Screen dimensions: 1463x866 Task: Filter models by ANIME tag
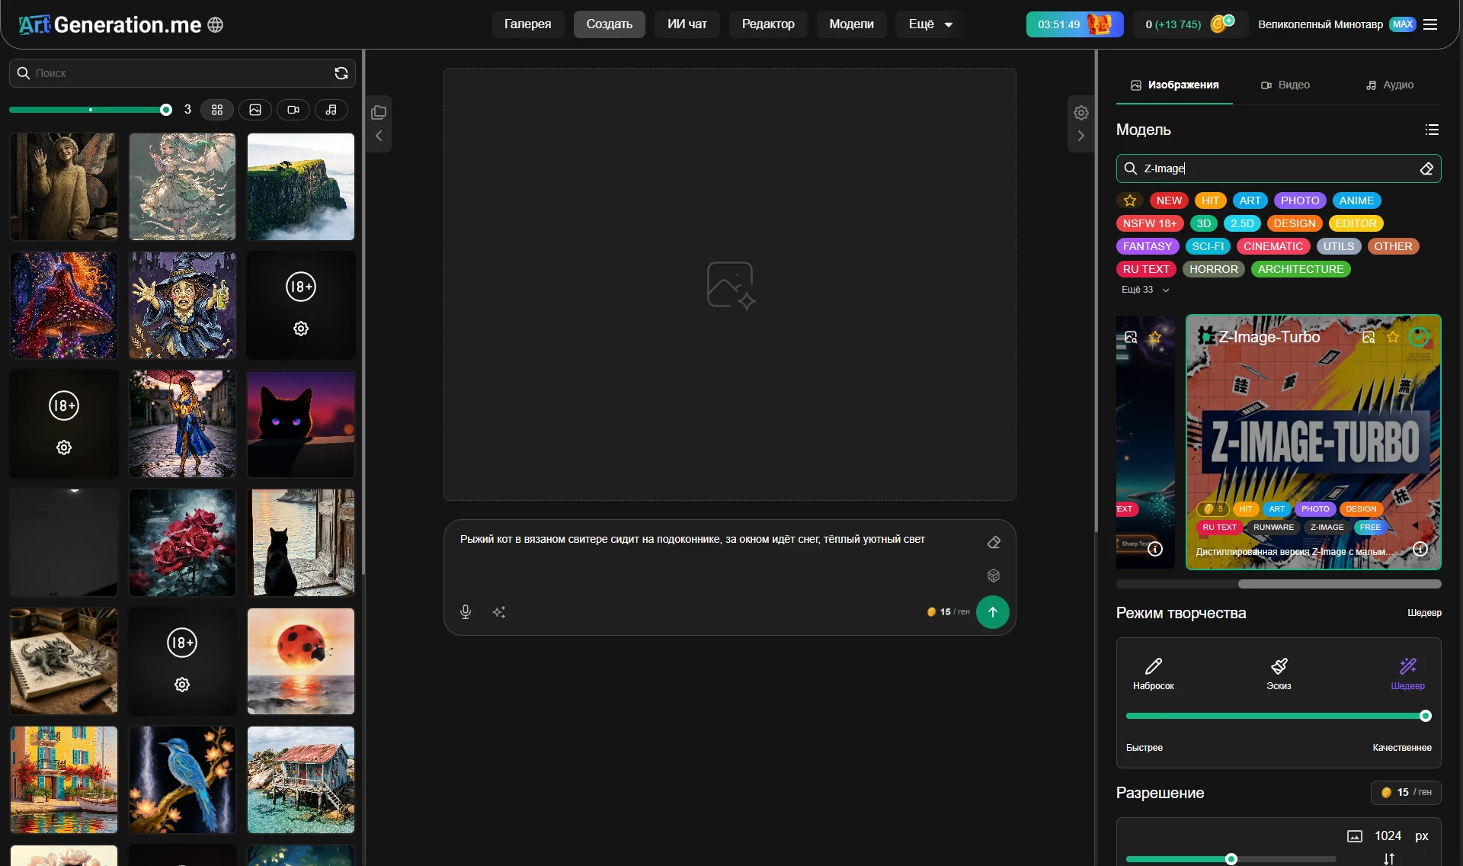pos(1356,200)
